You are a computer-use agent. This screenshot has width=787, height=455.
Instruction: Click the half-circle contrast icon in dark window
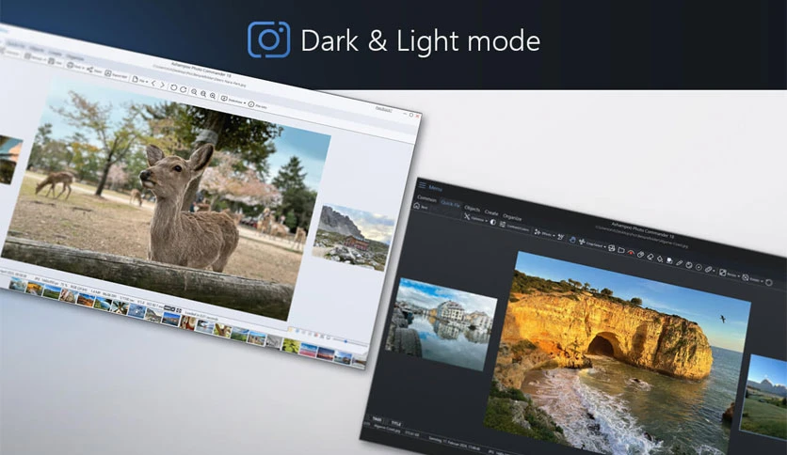[493, 222]
